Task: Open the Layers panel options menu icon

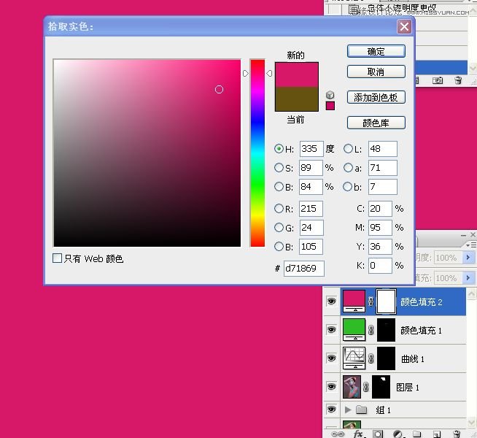Action: click(x=471, y=245)
